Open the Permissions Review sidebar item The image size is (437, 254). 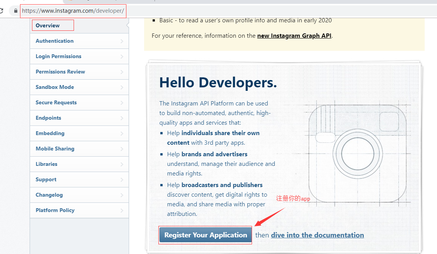point(79,72)
